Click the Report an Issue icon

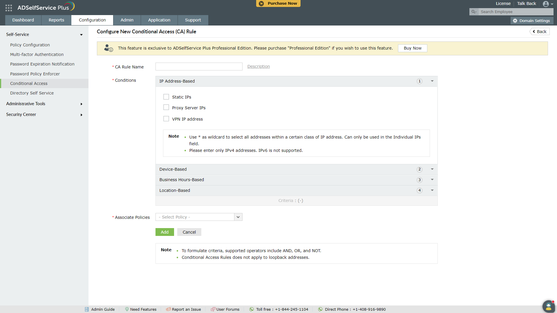coord(168,309)
